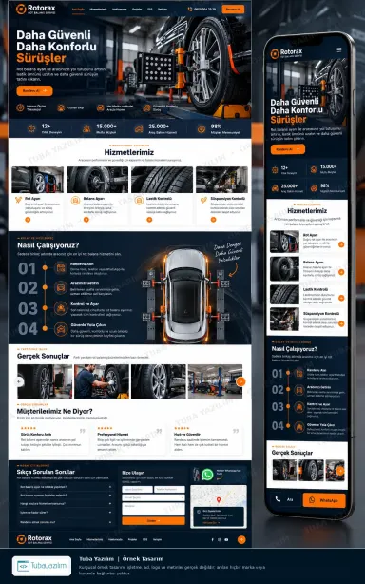The width and height of the screenshot is (365, 584).
Task: Click the orange scroll-to-top button in the desktop footer
Action: pyautogui.click(x=241, y=539)
